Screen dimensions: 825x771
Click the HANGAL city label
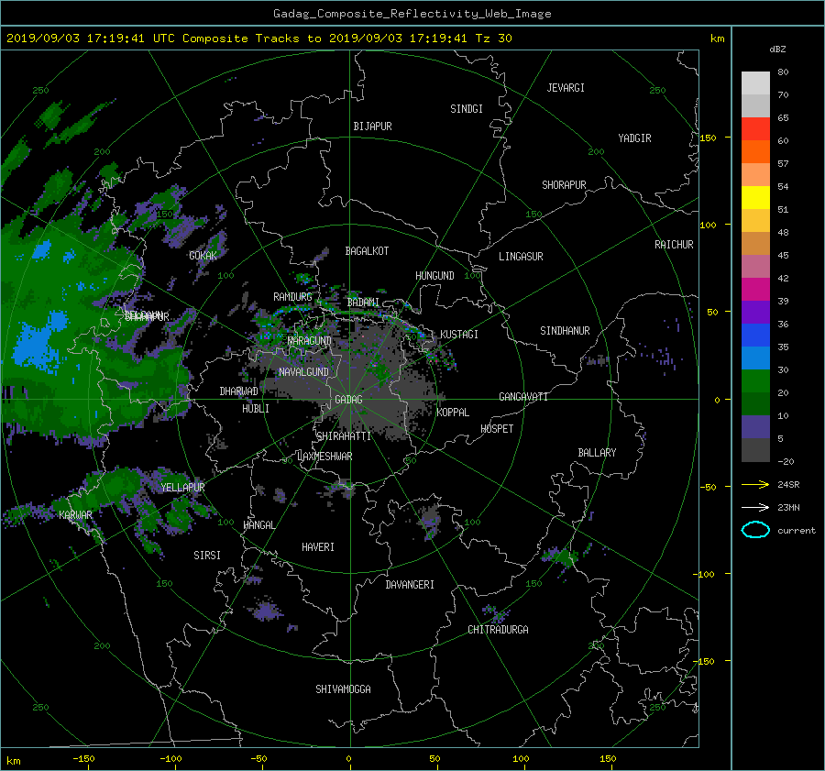click(x=259, y=525)
